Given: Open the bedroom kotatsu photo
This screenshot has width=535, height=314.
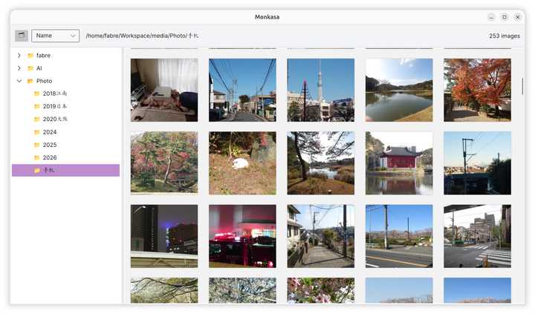Looking at the screenshot, I should coord(164,90).
